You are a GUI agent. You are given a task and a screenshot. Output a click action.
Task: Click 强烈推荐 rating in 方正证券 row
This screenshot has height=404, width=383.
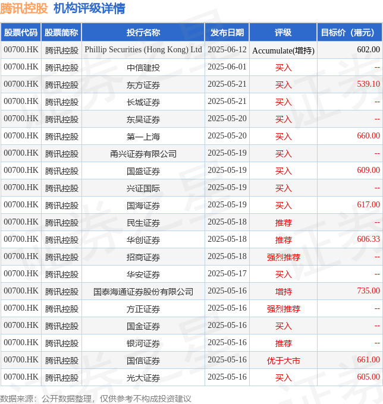(283, 309)
